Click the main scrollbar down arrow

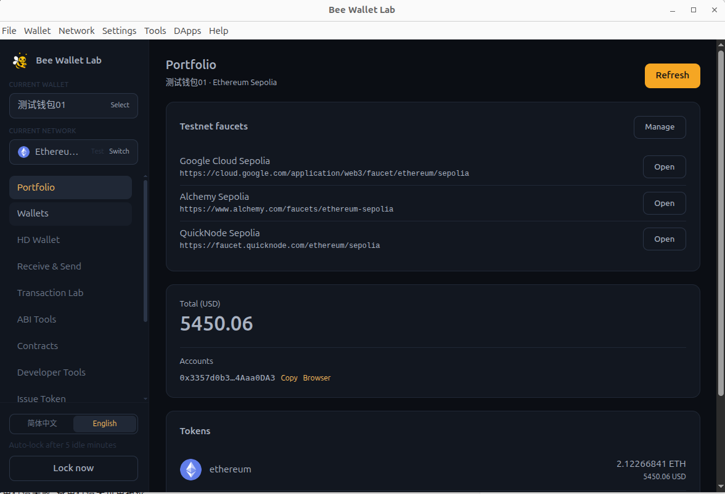tap(720, 487)
